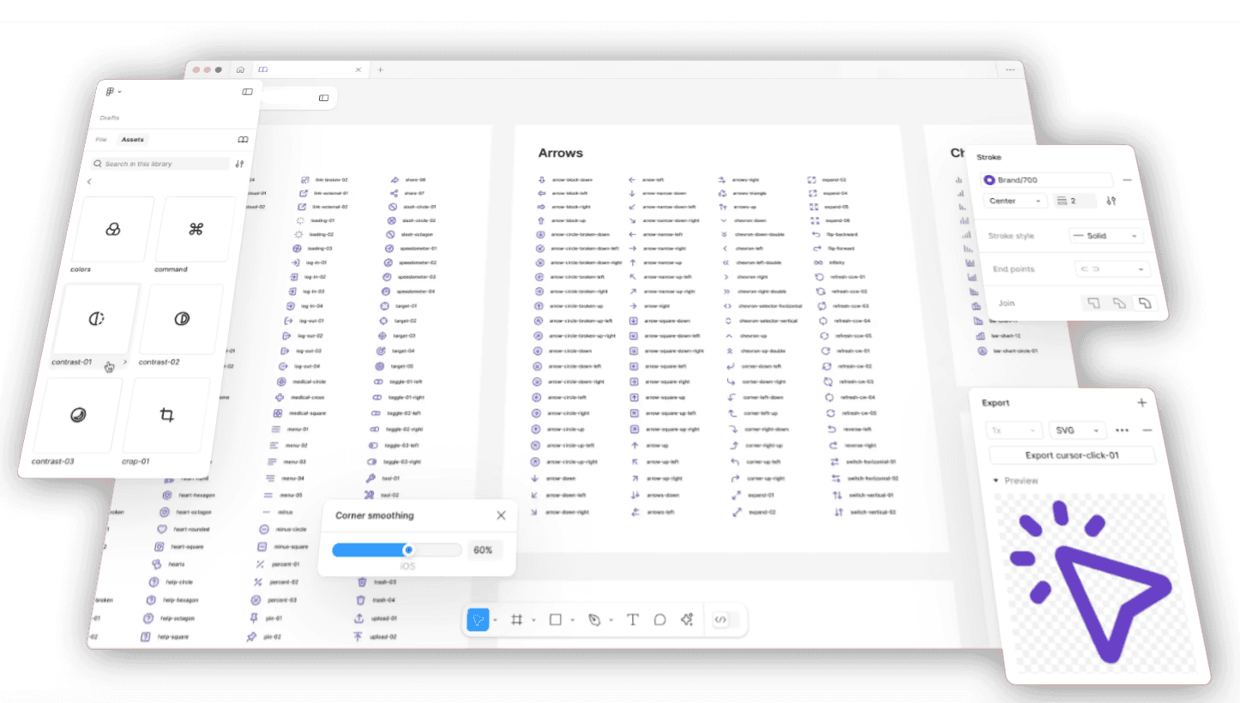Select the Rectangle shape tool
The image size is (1240, 703).
coord(555,620)
